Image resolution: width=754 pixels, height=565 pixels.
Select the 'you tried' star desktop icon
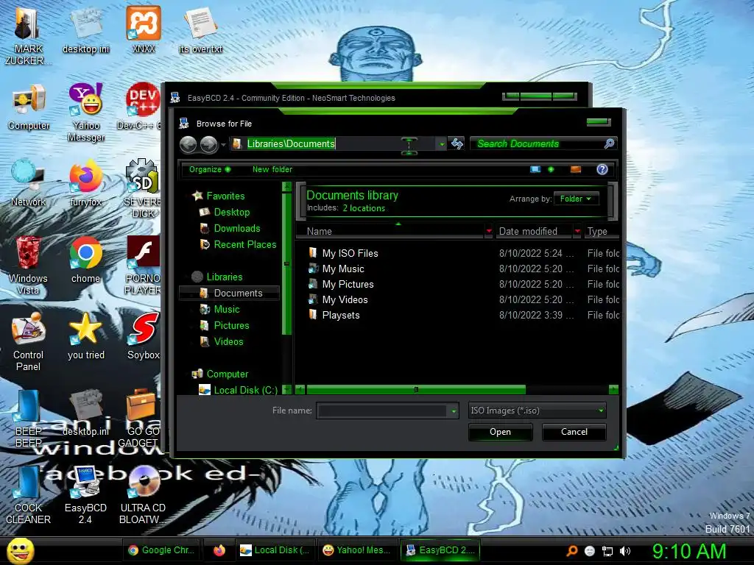(x=85, y=336)
